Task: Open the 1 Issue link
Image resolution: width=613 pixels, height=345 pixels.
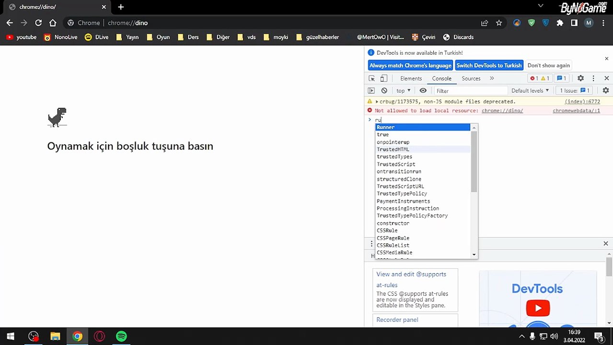Action: [575, 91]
